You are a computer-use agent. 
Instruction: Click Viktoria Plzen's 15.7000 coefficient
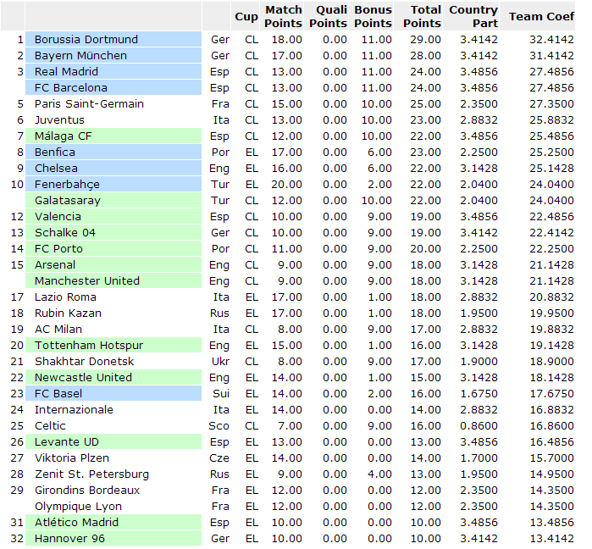(551, 458)
